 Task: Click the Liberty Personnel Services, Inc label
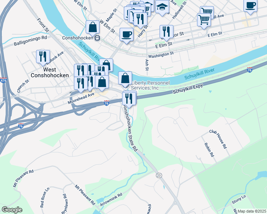[150, 85]
